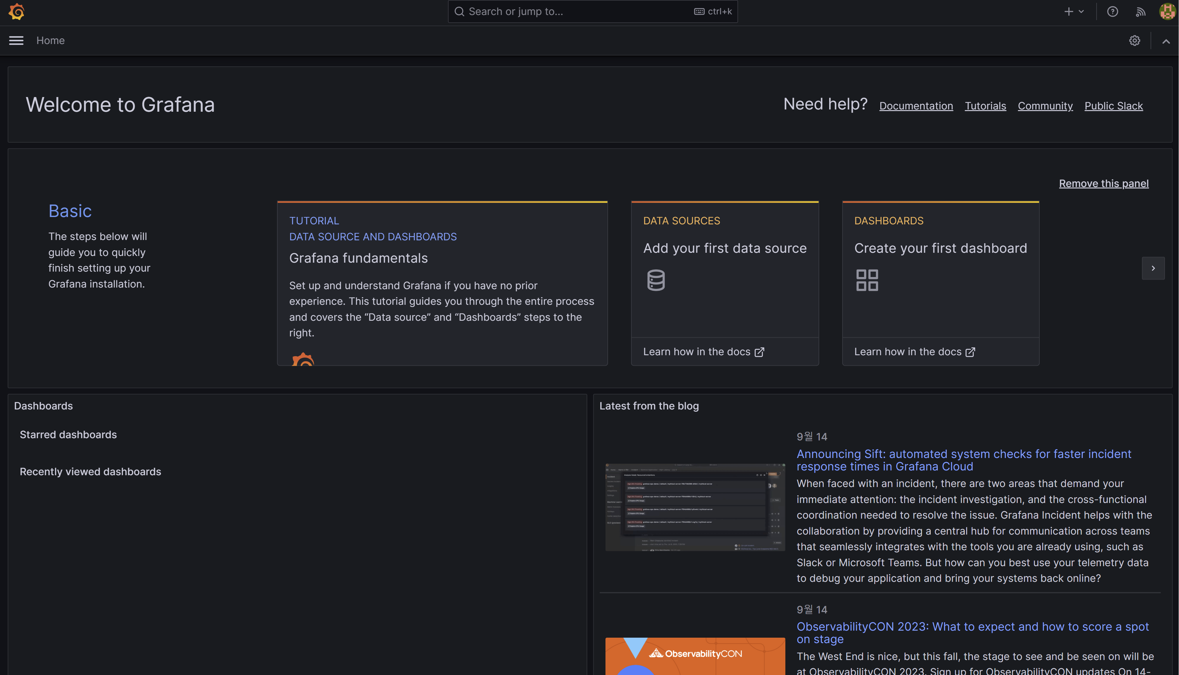
Task: Open the Public Slack link
Action: [1113, 106]
